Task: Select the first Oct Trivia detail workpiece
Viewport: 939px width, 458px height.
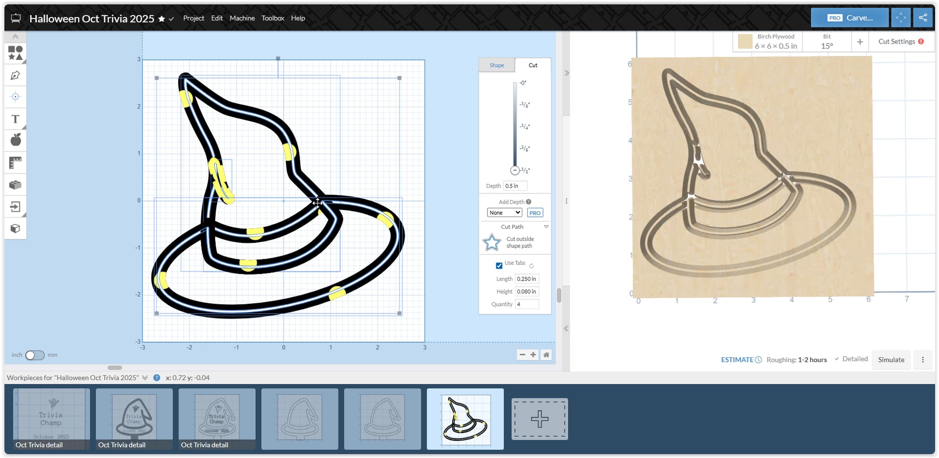Action: [51, 418]
